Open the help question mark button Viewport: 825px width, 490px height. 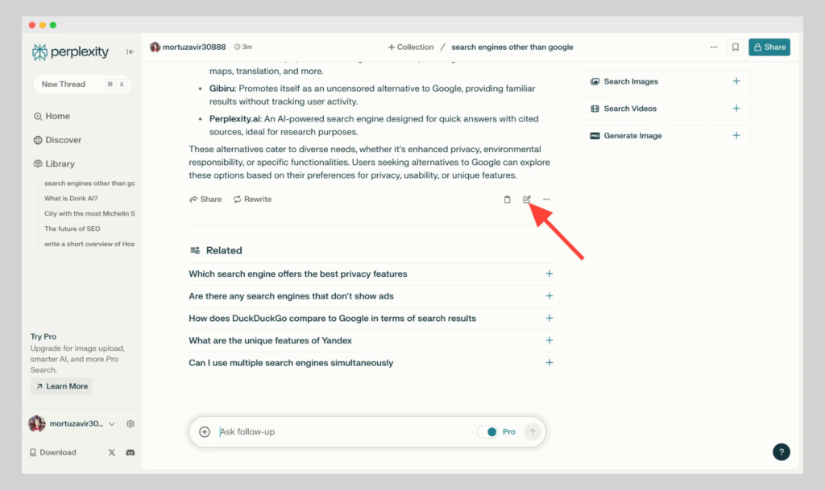781,452
